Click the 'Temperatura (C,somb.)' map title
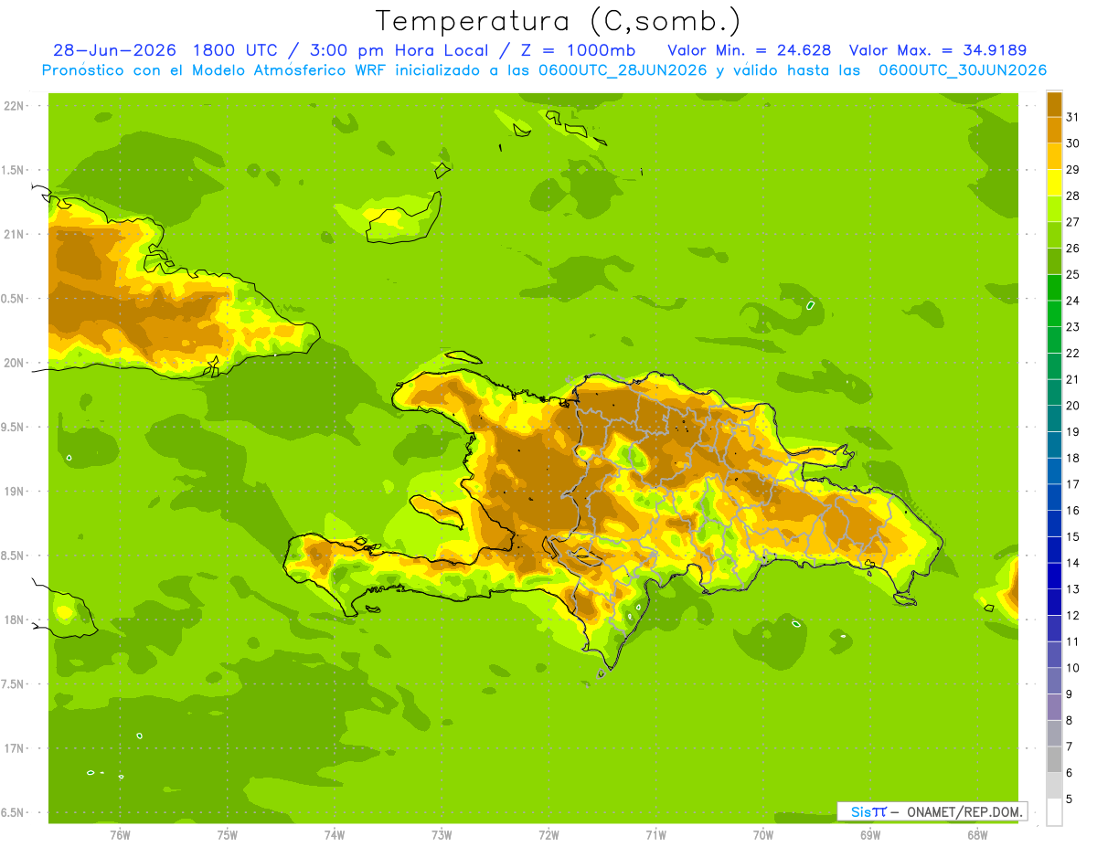This screenshot has height=847, width=1097. (x=558, y=21)
